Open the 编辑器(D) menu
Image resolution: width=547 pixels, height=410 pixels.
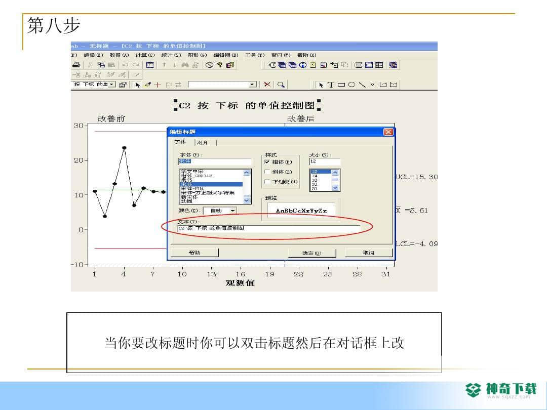tap(226, 55)
